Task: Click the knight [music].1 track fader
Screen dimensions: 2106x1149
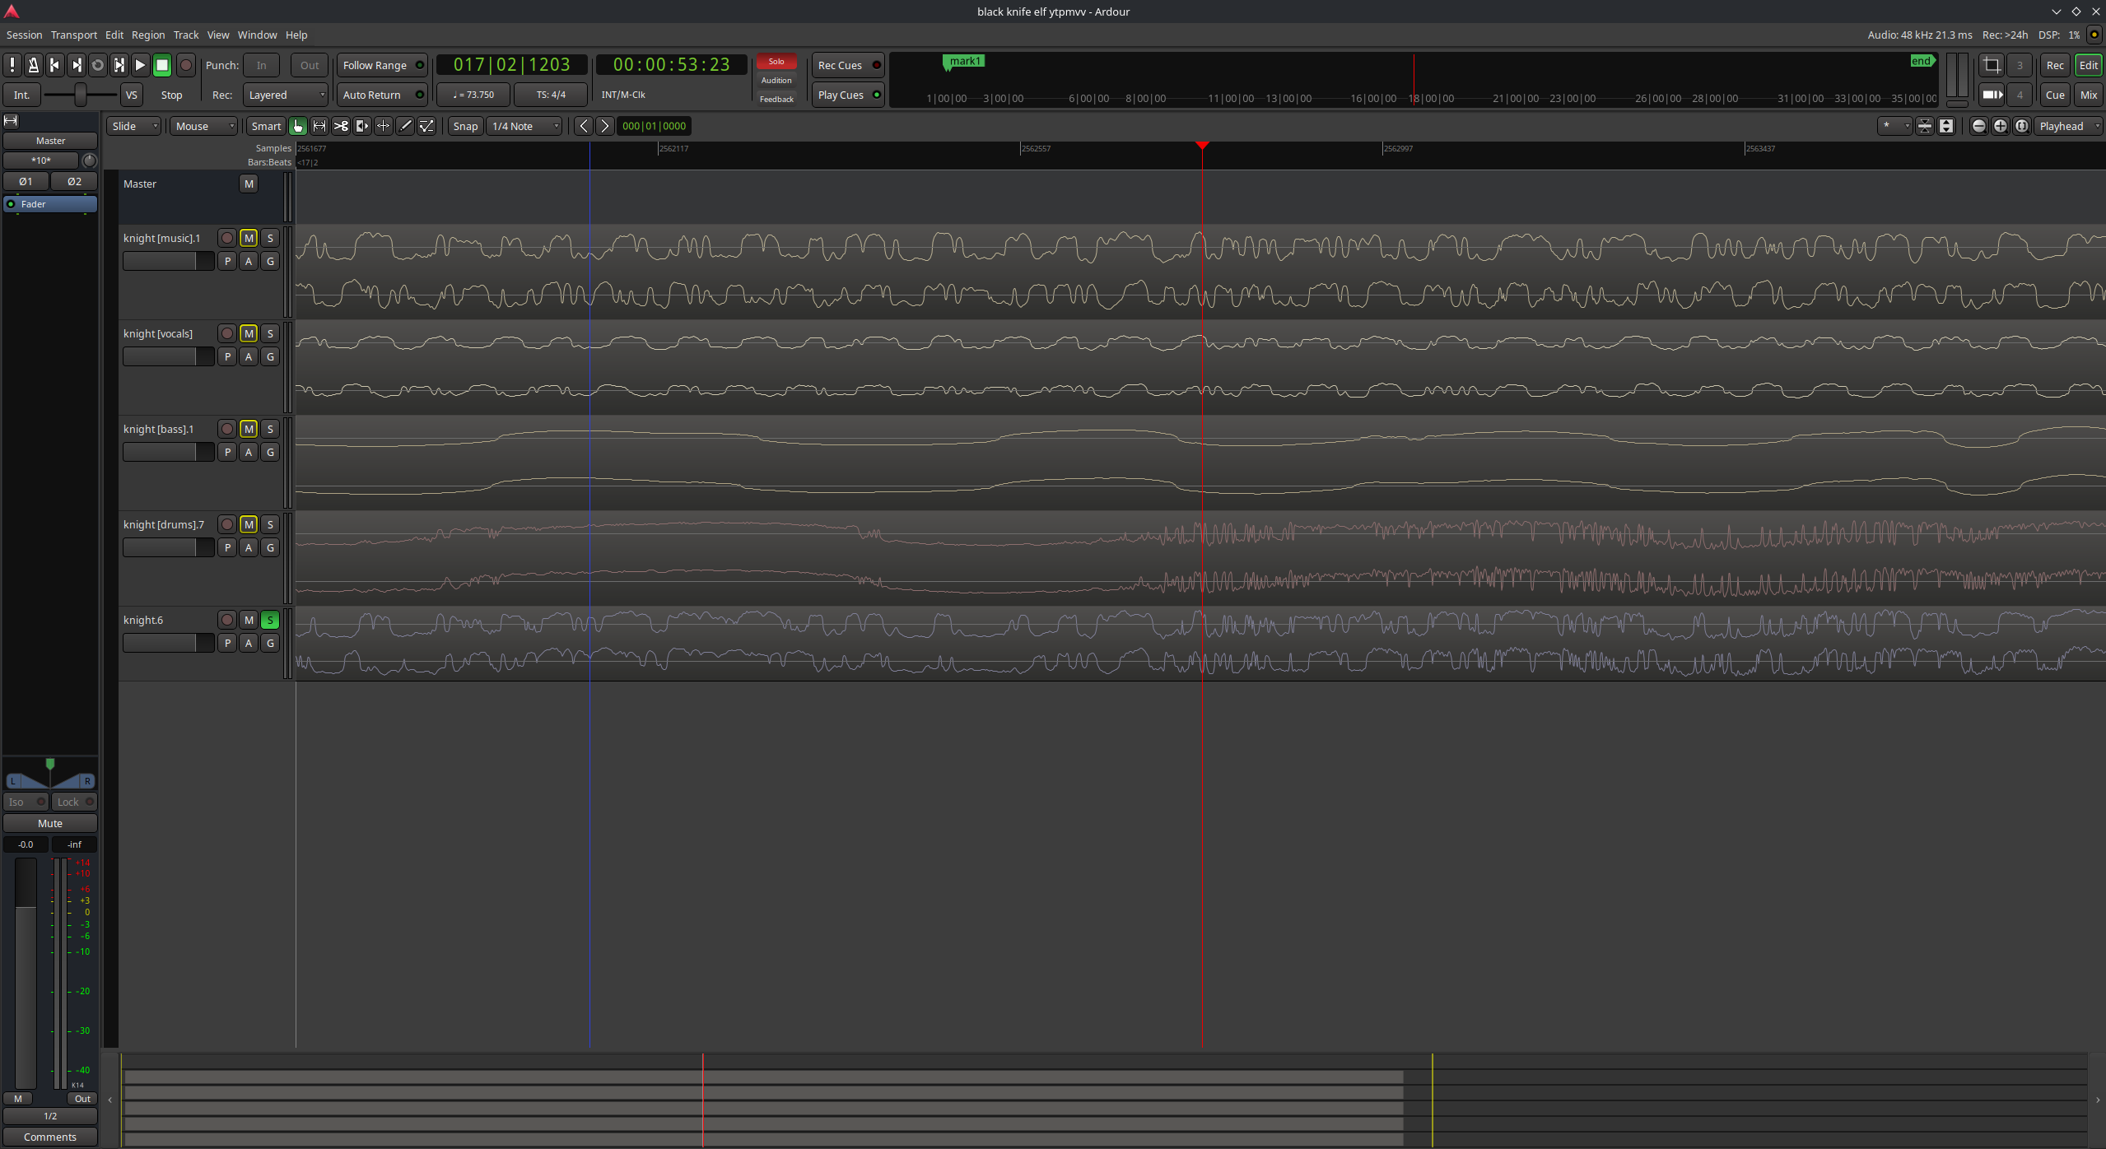Action: click(x=169, y=261)
